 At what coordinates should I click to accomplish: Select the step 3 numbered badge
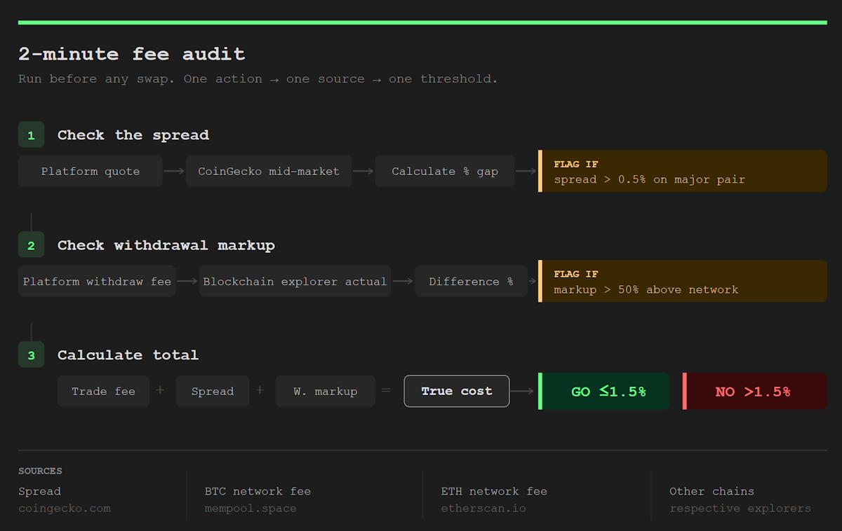click(x=31, y=355)
